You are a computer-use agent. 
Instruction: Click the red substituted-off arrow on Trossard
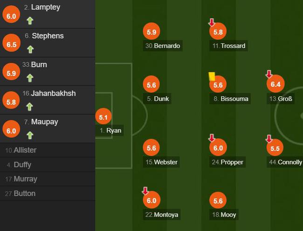point(212,22)
